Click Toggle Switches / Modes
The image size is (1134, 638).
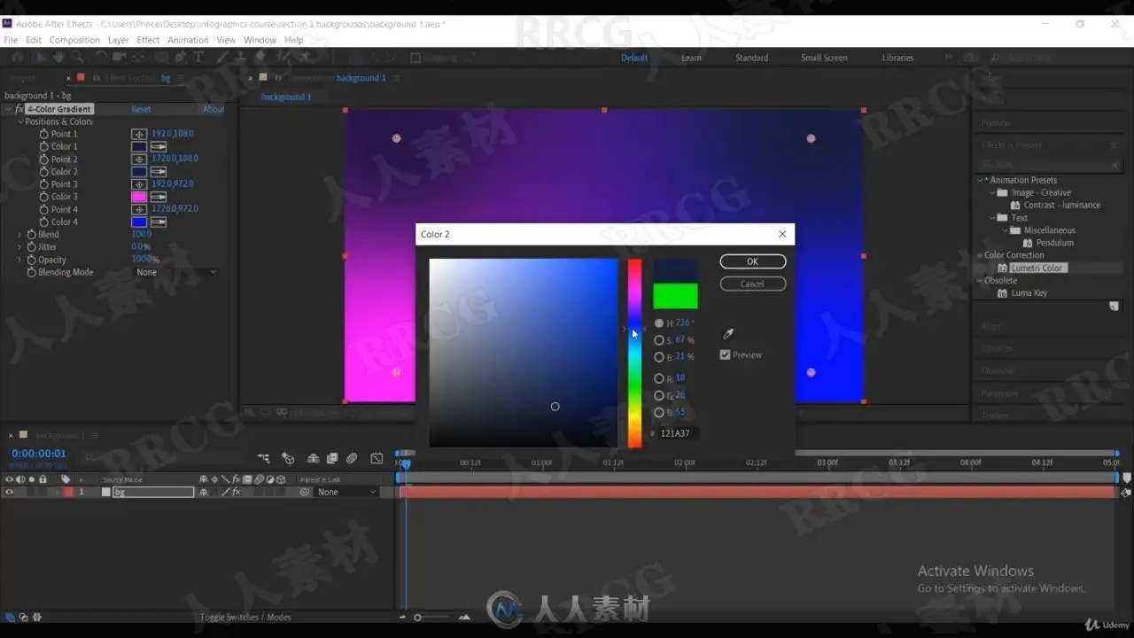click(245, 618)
